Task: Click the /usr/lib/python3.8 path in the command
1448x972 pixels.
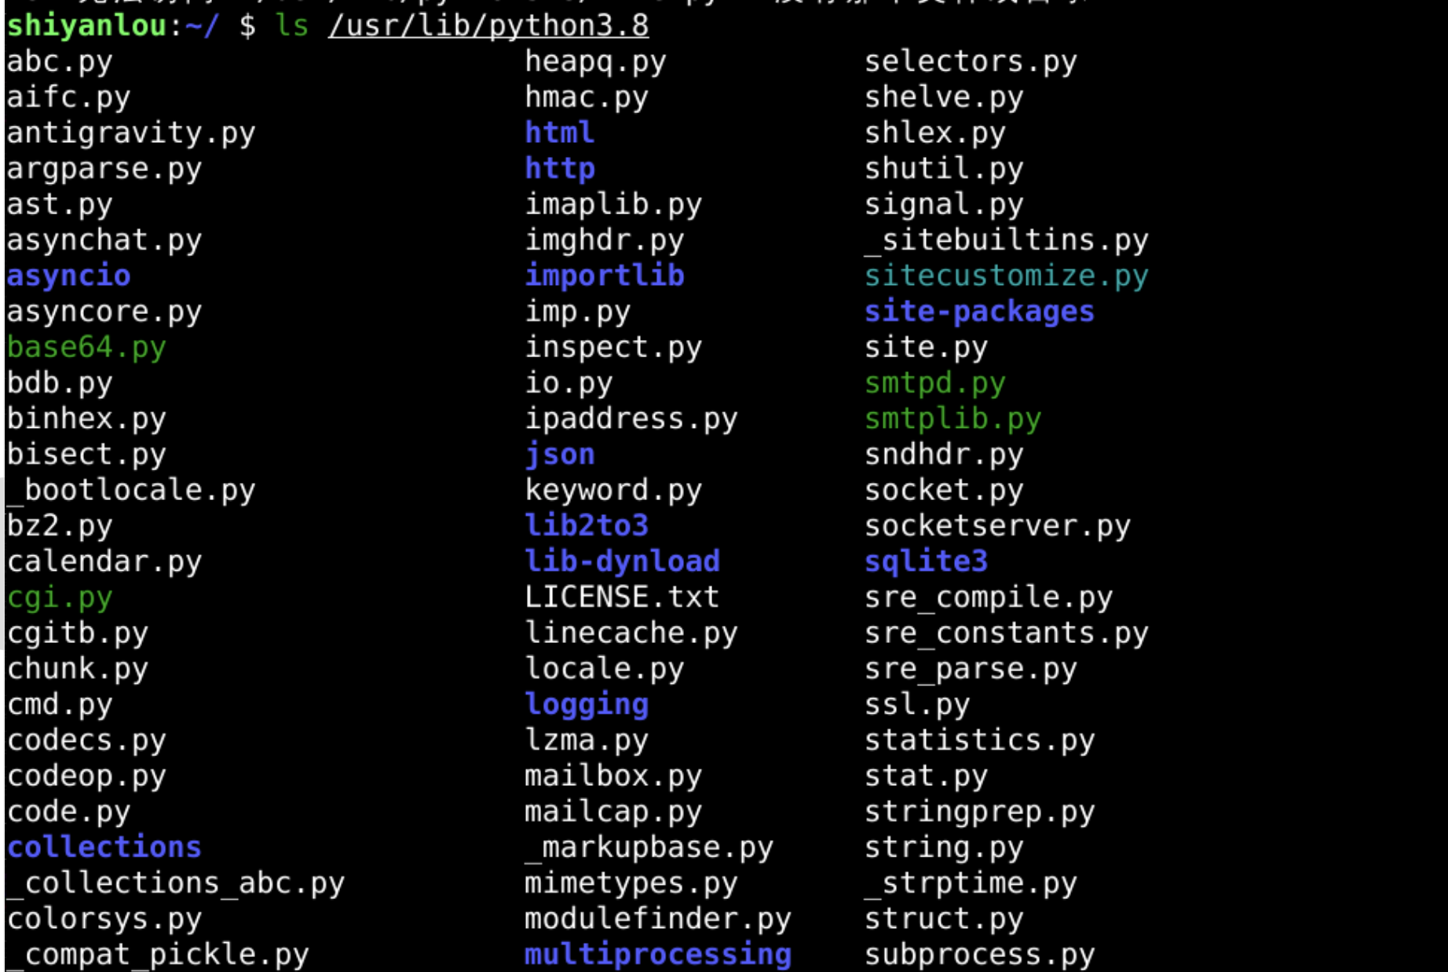Action: click(x=488, y=26)
